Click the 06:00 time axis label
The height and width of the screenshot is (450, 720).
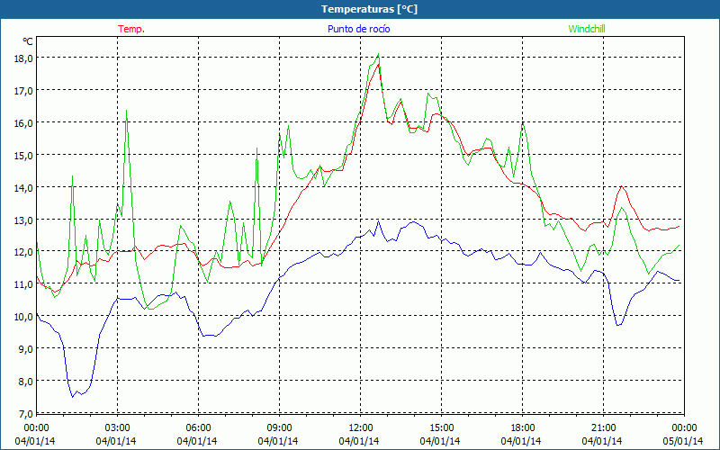(198, 428)
